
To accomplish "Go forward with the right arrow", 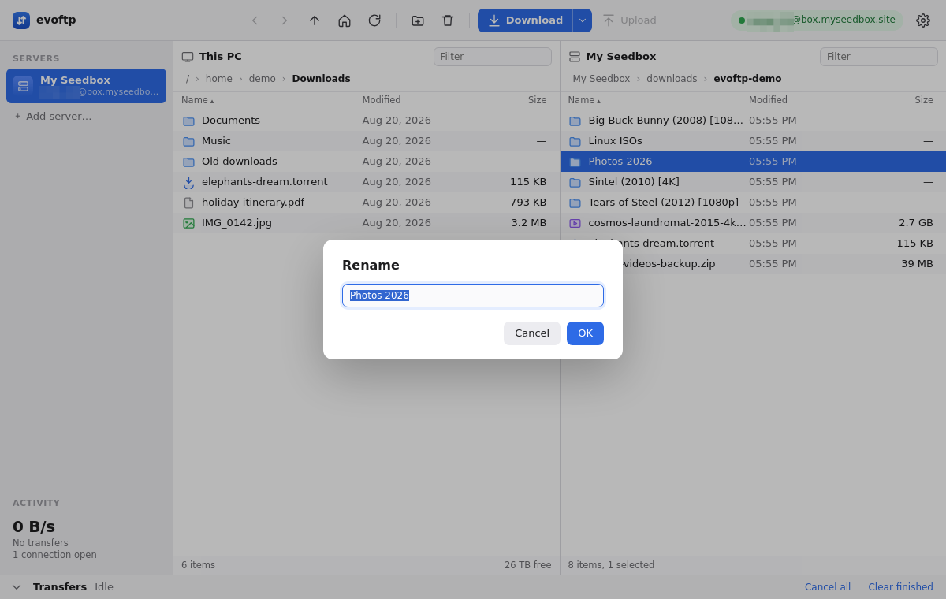I will point(285,20).
